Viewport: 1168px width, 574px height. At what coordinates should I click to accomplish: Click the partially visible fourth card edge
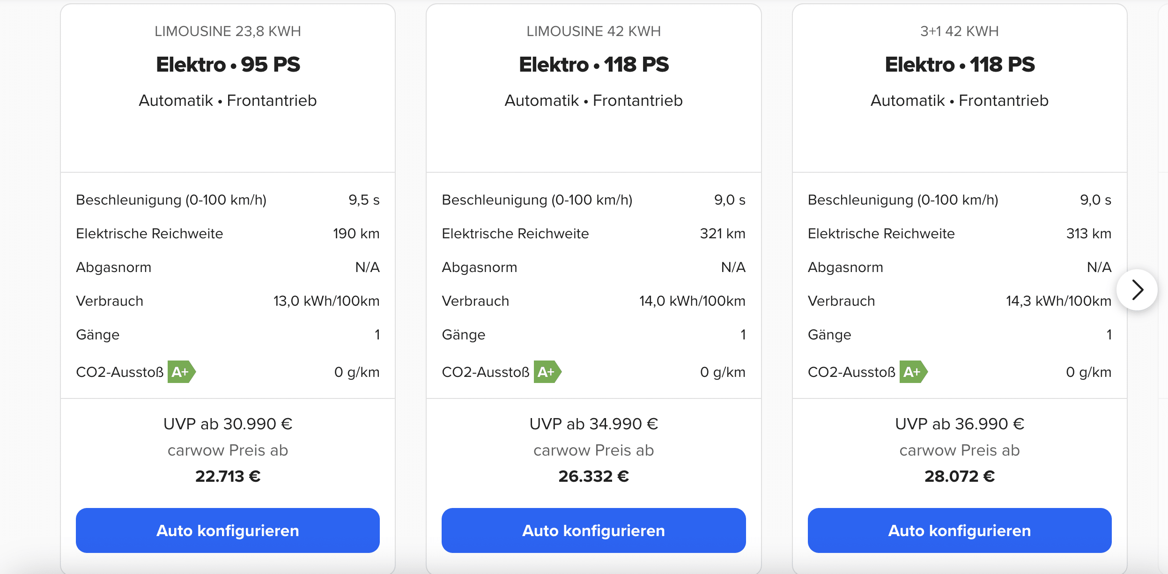click(1163, 288)
